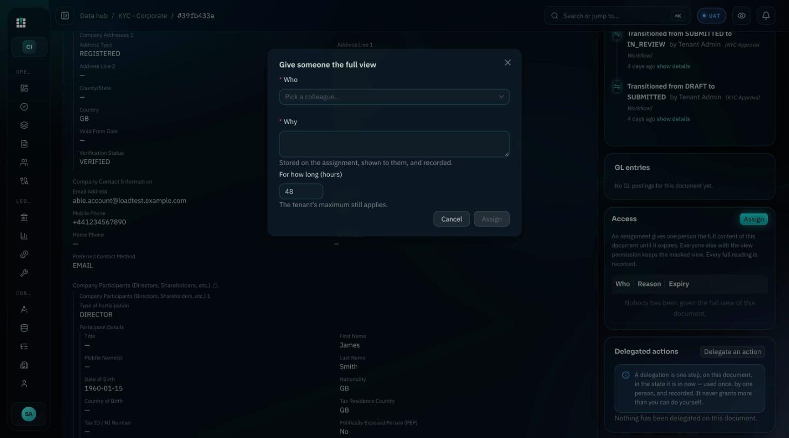Open the document icon in sidebar
This screenshot has height=438, width=789.
[24, 144]
